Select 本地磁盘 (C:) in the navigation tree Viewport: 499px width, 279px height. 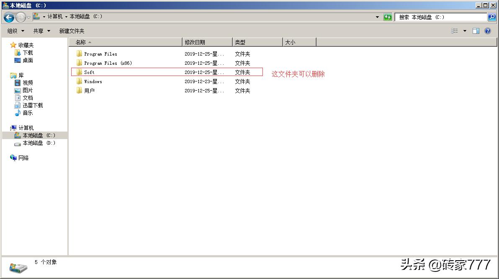coord(39,136)
